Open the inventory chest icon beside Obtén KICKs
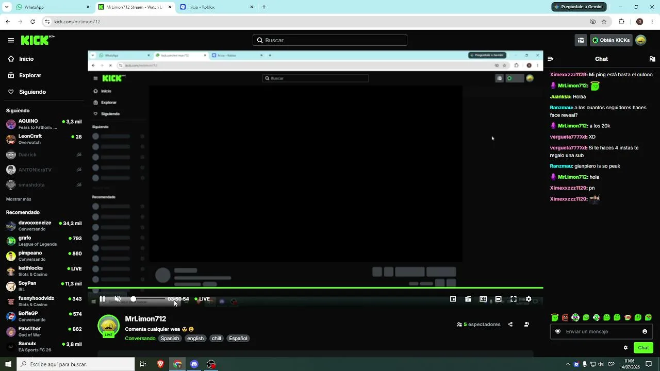The image size is (660, 371). (581, 40)
